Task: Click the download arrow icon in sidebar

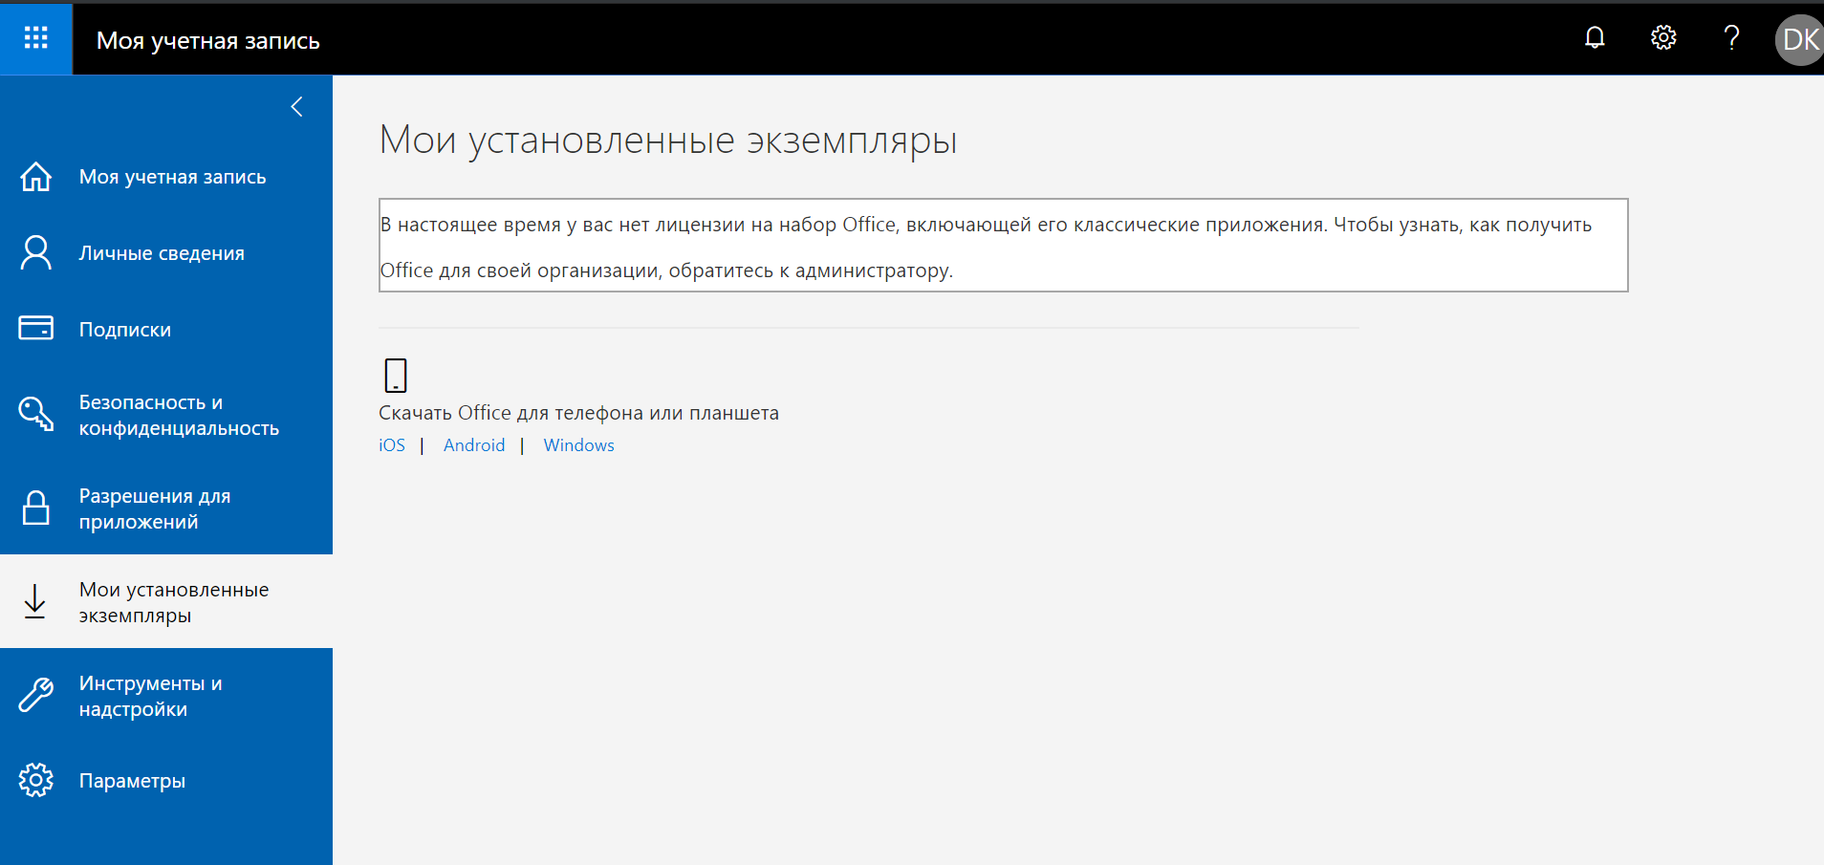Action: tap(35, 601)
